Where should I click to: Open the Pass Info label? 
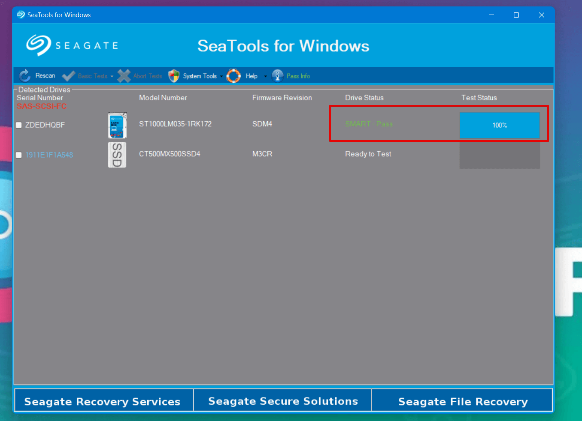(x=298, y=76)
